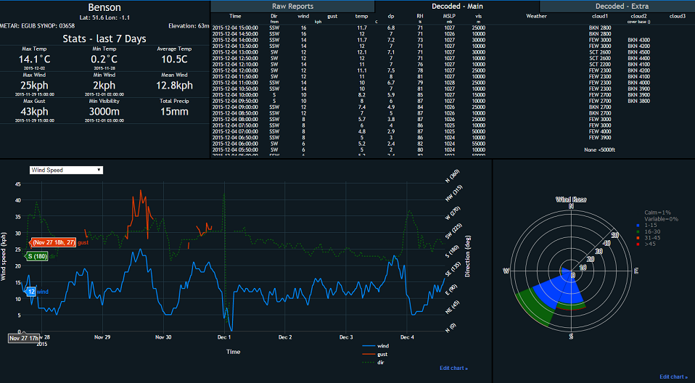The width and height of the screenshot is (695, 383).
Task: Click the Nov 27 17h time axis marker
Action: coord(23,337)
